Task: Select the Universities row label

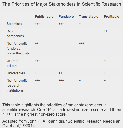Action: 16,73
